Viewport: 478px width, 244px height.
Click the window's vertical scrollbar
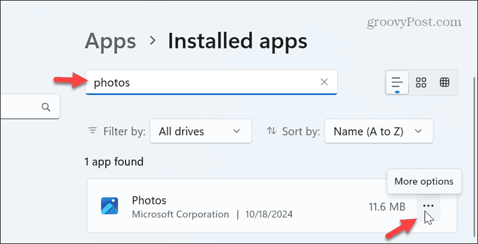click(473, 158)
